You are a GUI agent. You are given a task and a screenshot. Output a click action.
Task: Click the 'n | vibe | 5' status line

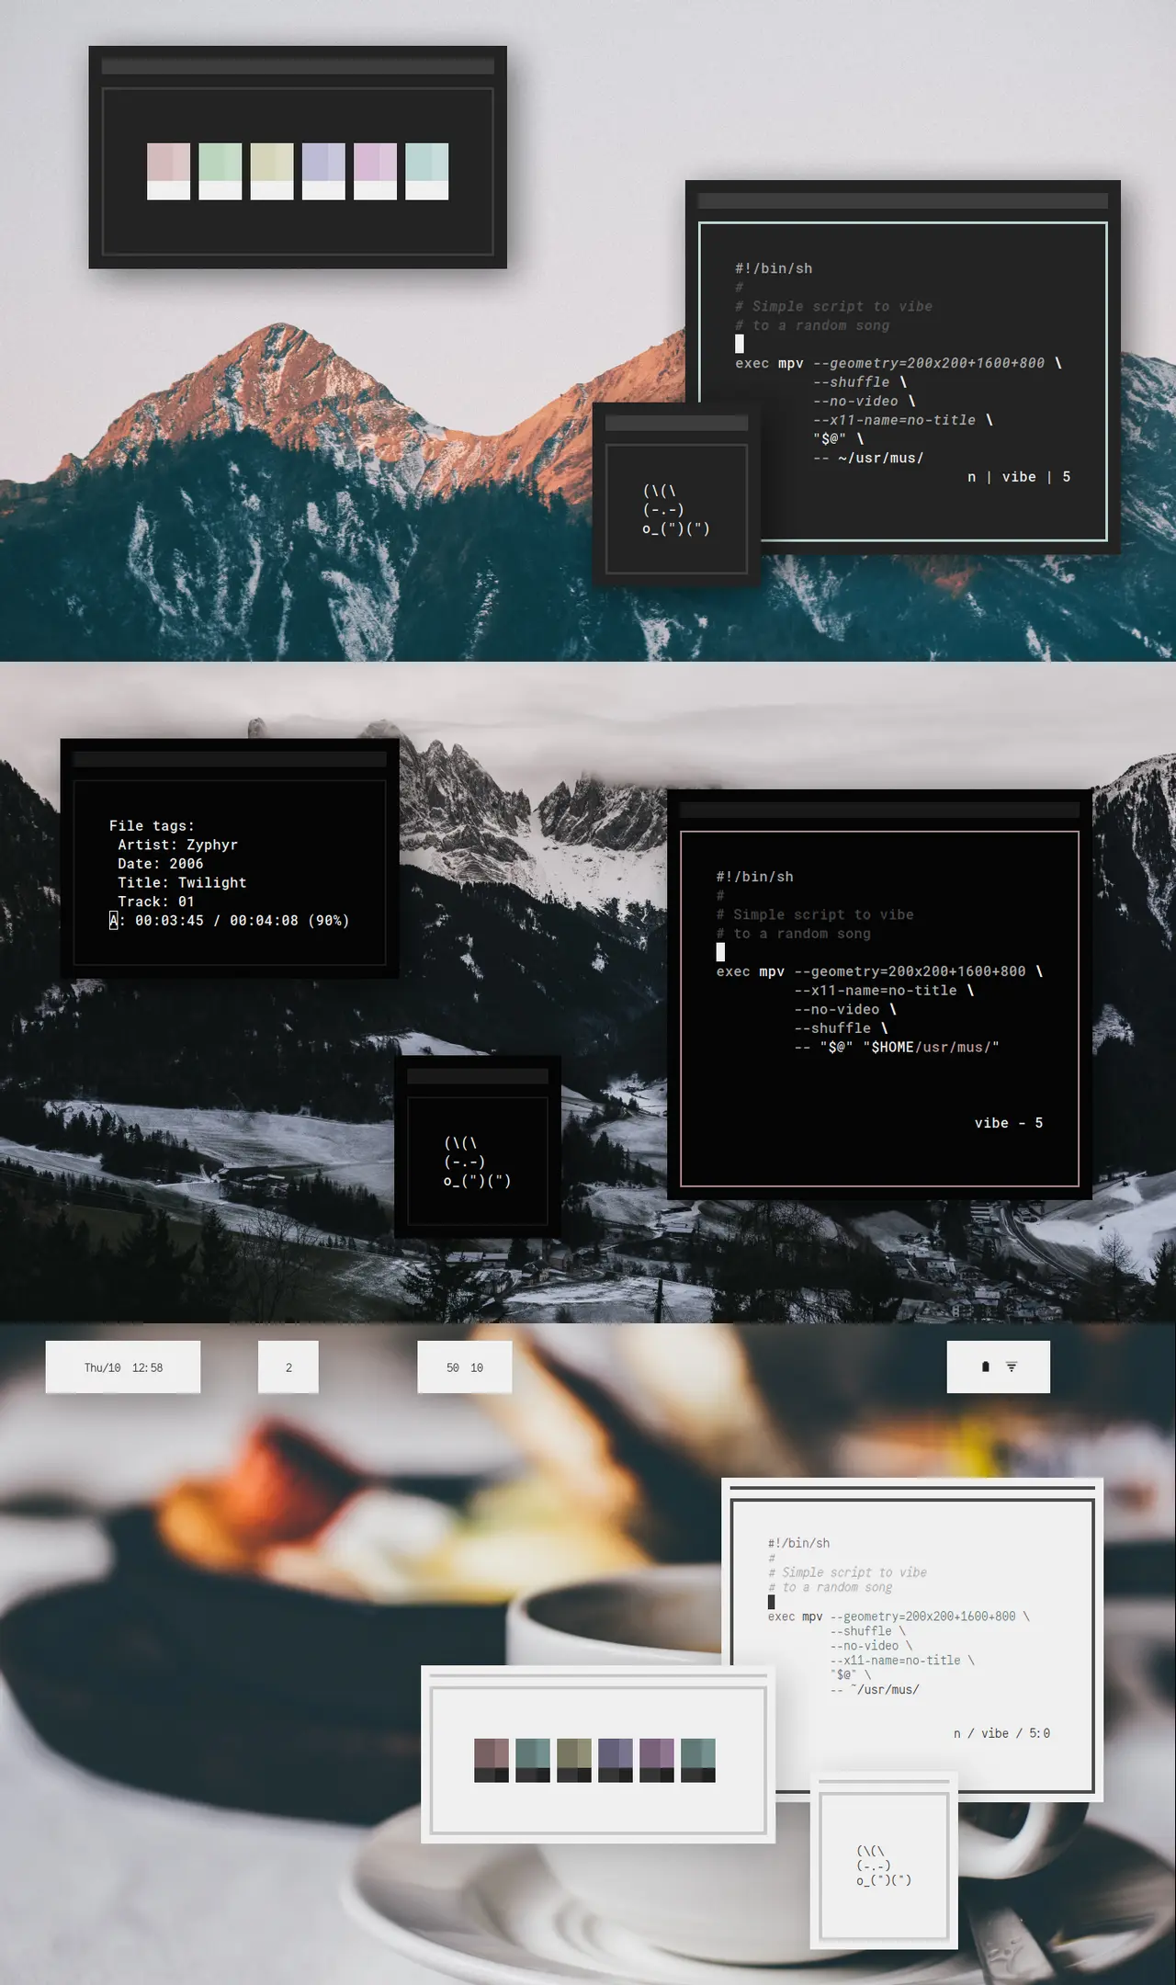point(1018,477)
